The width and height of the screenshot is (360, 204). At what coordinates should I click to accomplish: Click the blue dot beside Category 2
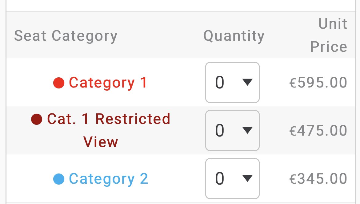click(x=58, y=179)
